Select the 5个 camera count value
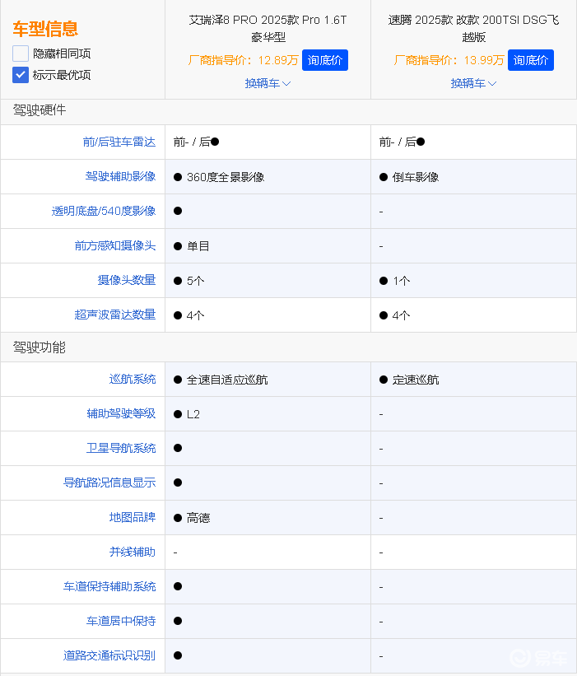 pos(195,281)
